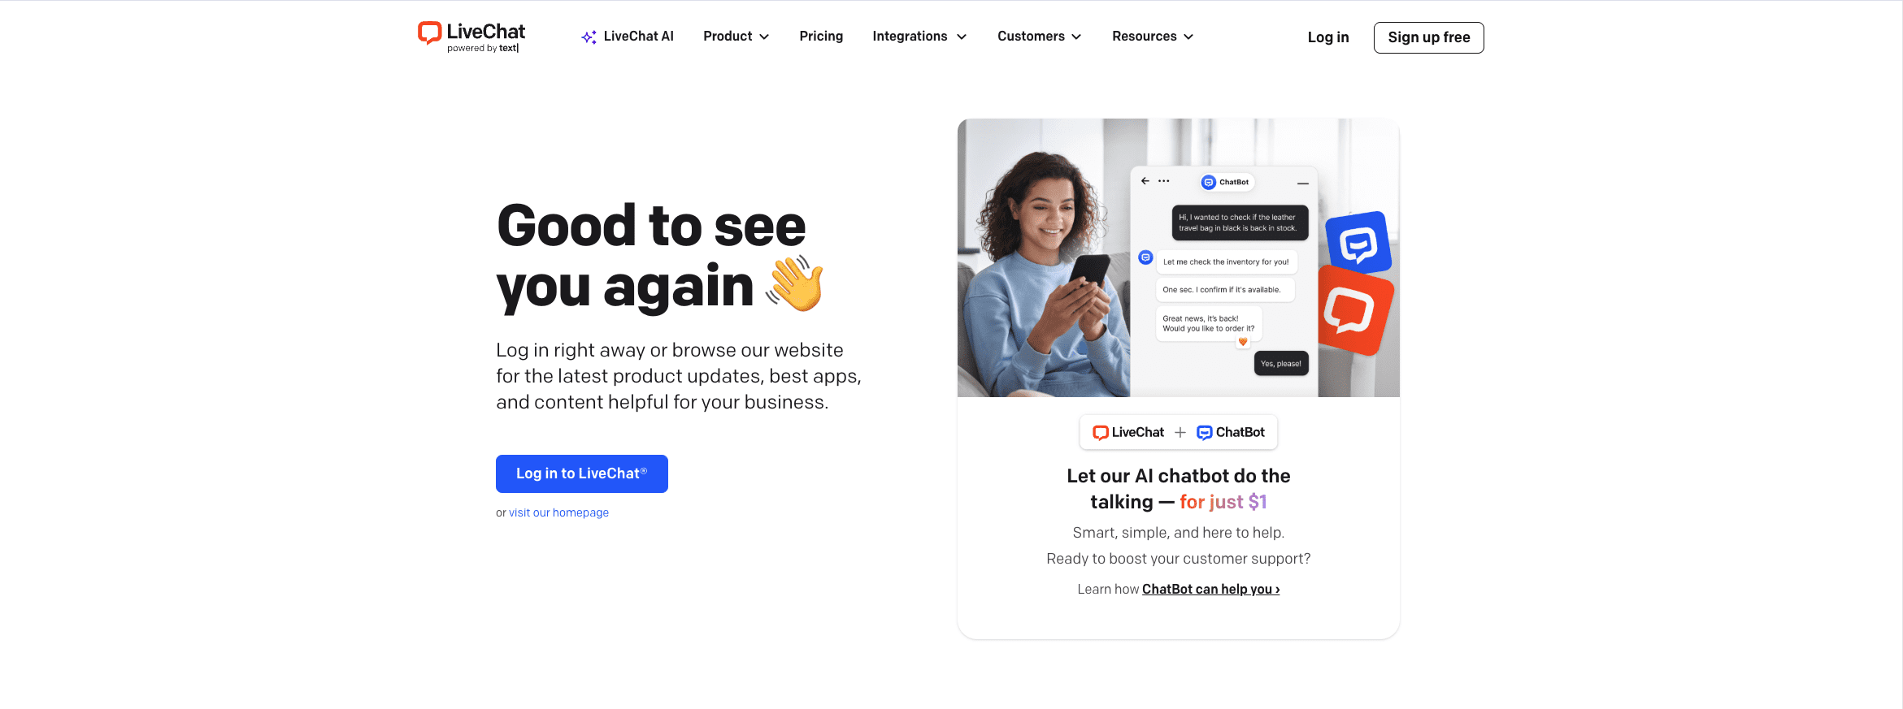Open the Resources dropdown menu

click(1153, 37)
